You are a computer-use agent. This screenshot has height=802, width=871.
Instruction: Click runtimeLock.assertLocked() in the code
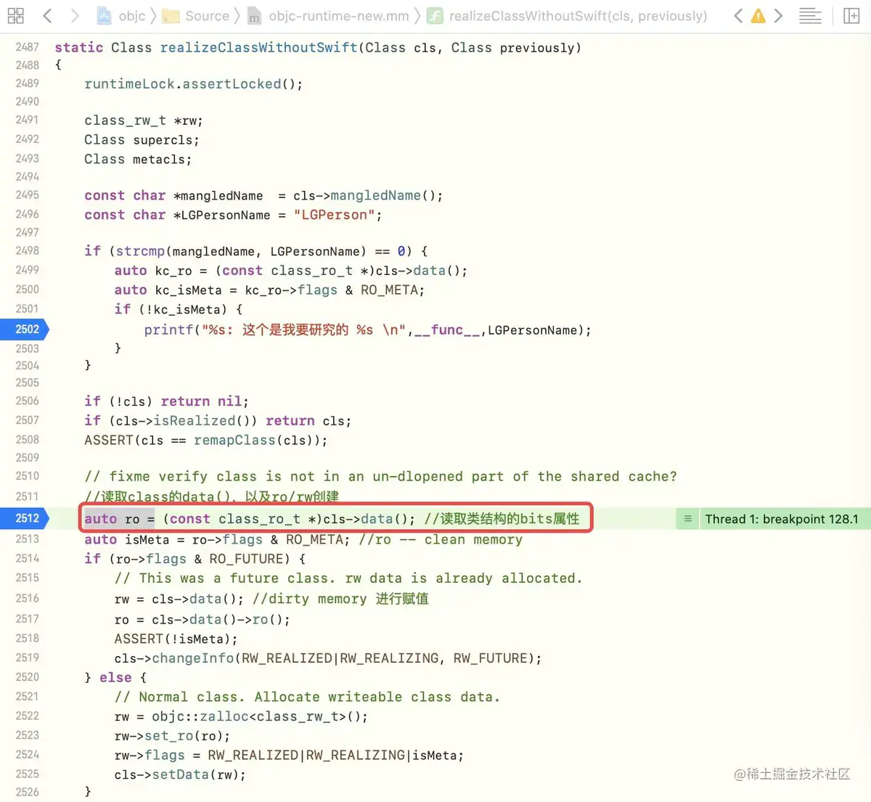tap(193, 84)
